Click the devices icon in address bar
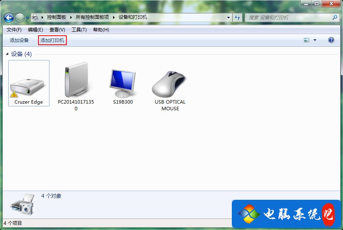This screenshot has width=343, height=230. coord(35,18)
